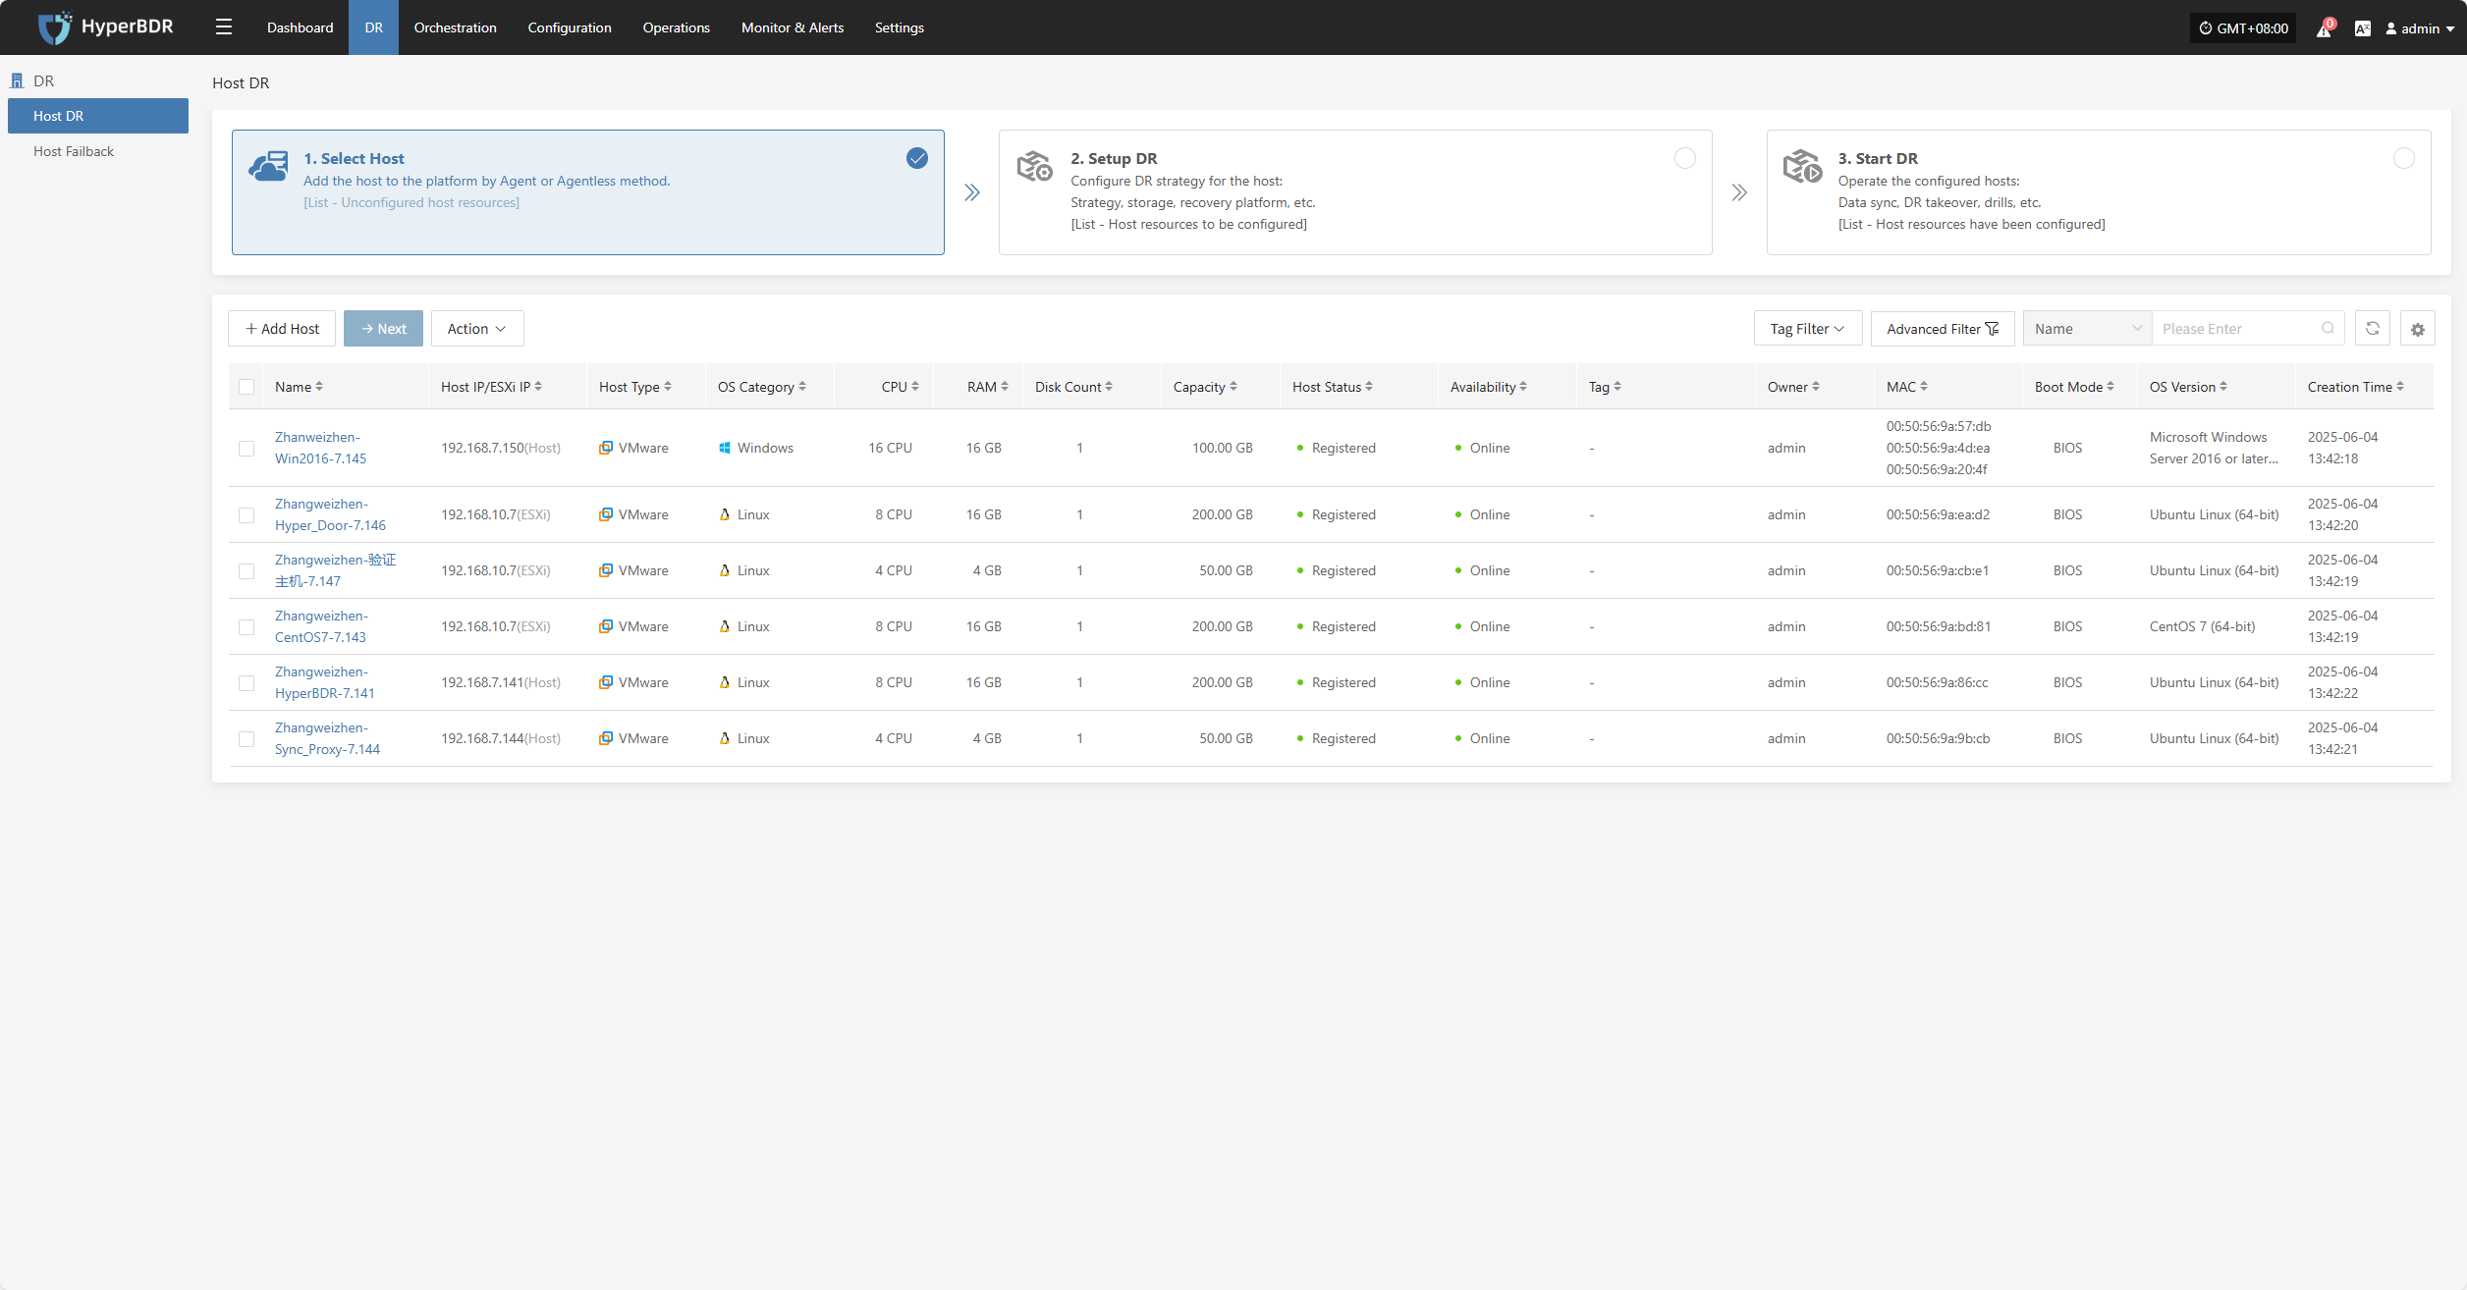Viewport: 2467px width, 1290px height.
Task: Open the table column settings gear
Action: [x=2418, y=329]
